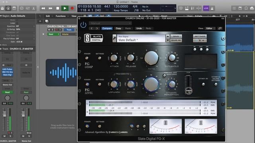Click Undo in plugin header
255x143 pixels.
pos(139,28)
